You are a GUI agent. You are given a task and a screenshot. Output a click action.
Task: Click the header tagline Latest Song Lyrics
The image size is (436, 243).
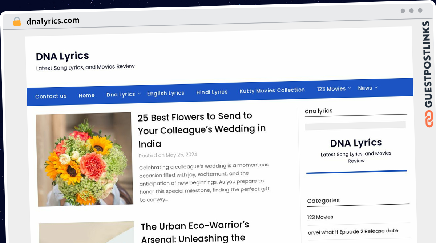pyautogui.click(x=85, y=67)
